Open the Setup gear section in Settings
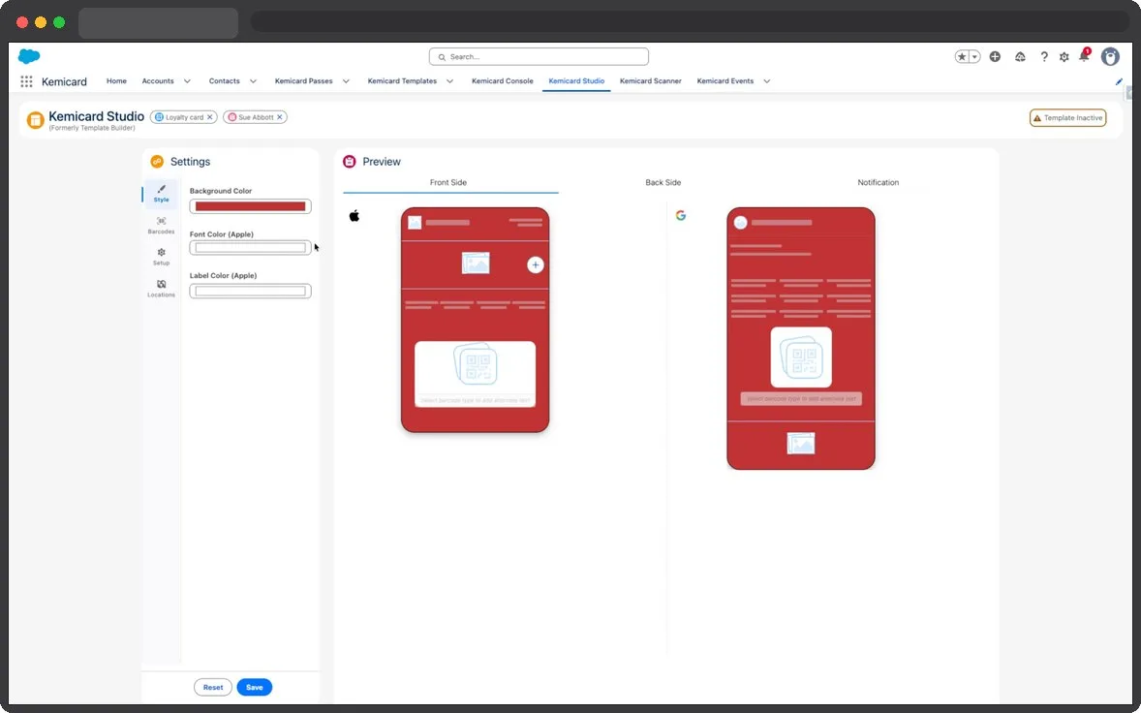1141x713 pixels. point(161,257)
